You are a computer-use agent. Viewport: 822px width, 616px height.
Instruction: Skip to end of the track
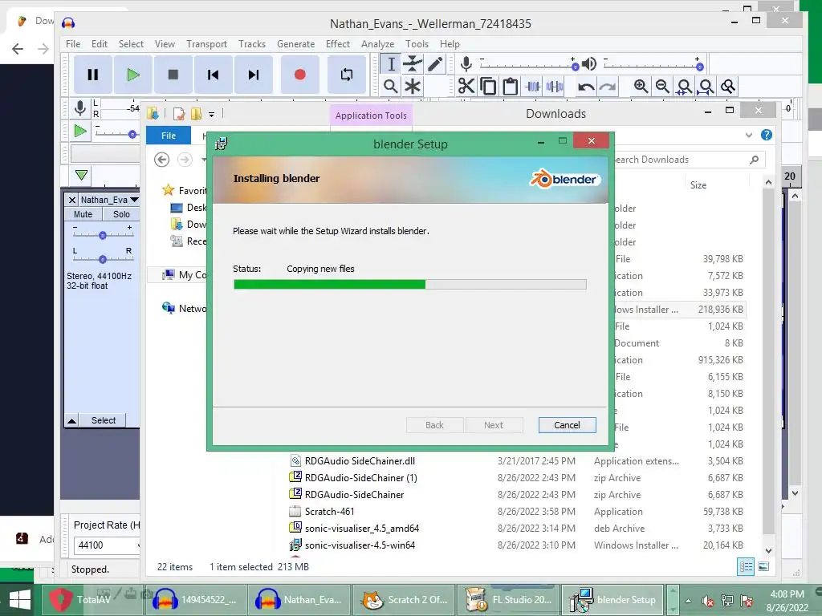[254, 75]
